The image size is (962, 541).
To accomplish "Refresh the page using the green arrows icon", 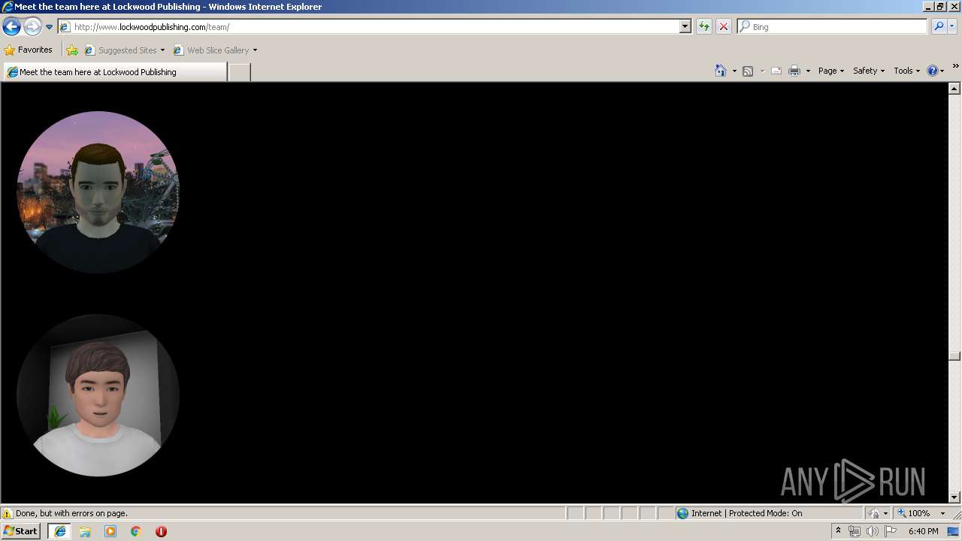I will pyautogui.click(x=704, y=27).
